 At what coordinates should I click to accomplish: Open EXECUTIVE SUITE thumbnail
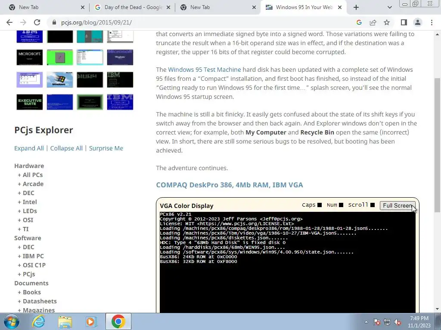tap(30, 102)
